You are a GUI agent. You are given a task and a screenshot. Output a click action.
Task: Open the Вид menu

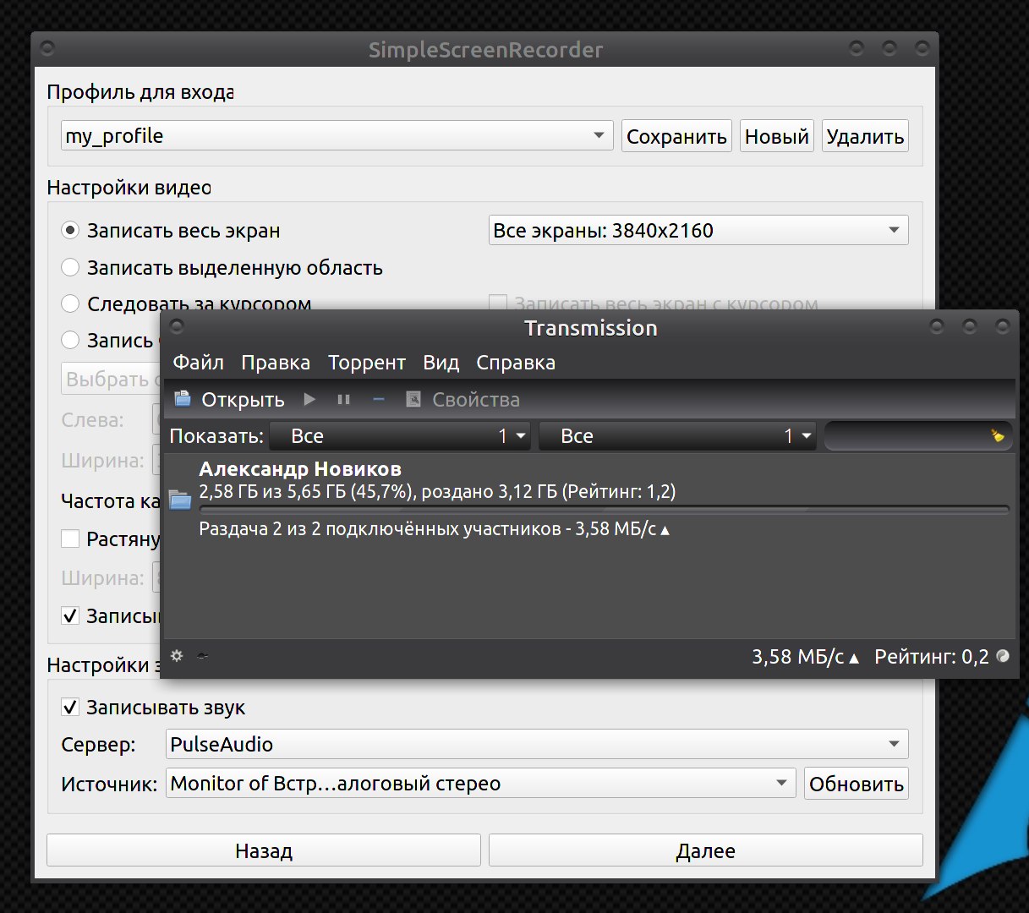441,363
